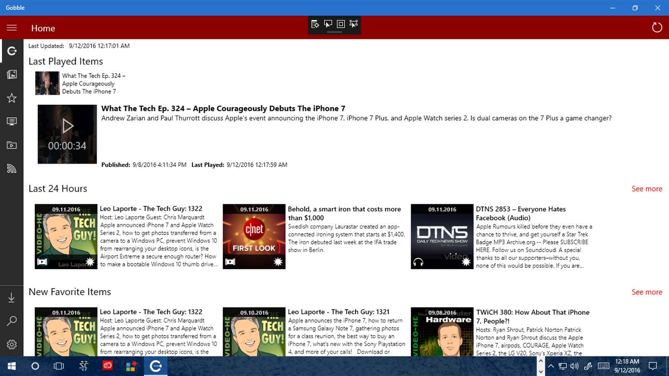The image size is (669, 376).
Task: Open cnet First Look thumbnail
Action: pos(254,236)
